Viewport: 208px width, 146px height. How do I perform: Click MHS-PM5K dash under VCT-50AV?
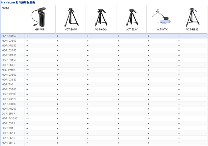tap(119, 69)
